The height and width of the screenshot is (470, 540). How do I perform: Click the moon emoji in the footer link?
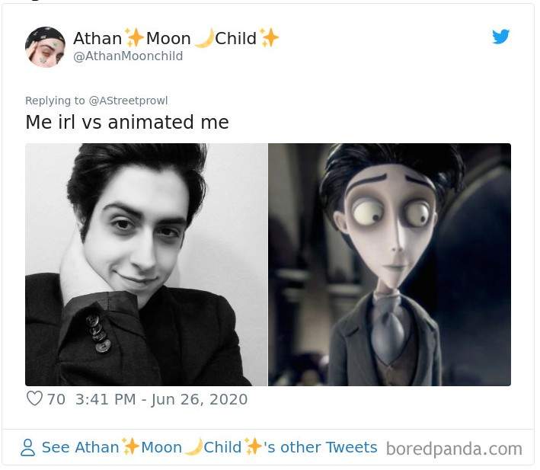point(193,447)
